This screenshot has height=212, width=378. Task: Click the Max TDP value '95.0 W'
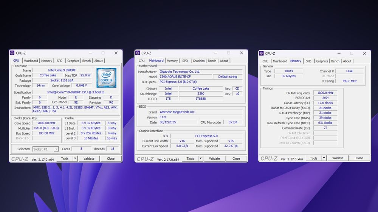[x=85, y=75]
